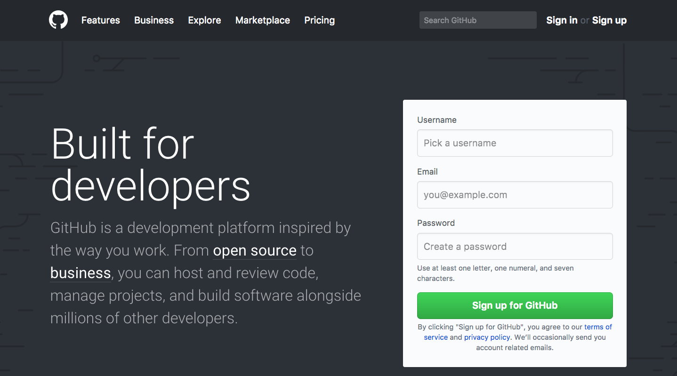
Task: Click the password requirements hint text
Action: pyautogui.click(x=495, y=273)
